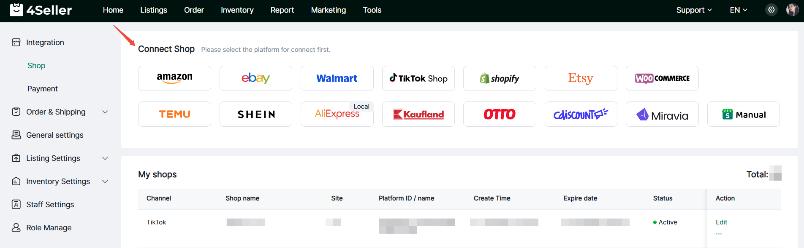This screenshot has width=804, height=248.
Task: Connect a Kaufland shop
Action: click(x=418, y=114)
